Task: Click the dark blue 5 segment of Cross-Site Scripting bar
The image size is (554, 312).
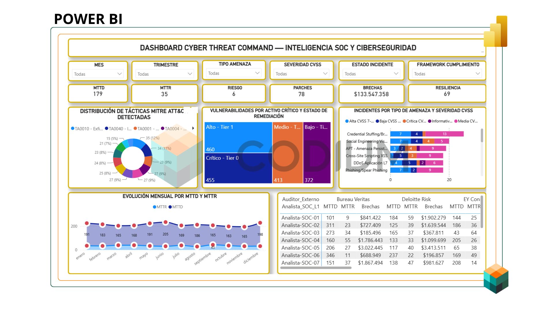Action: pyautogui.click(x=400, y=155)
